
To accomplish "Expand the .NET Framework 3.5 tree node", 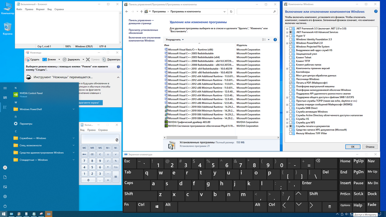I will (287, 29).
